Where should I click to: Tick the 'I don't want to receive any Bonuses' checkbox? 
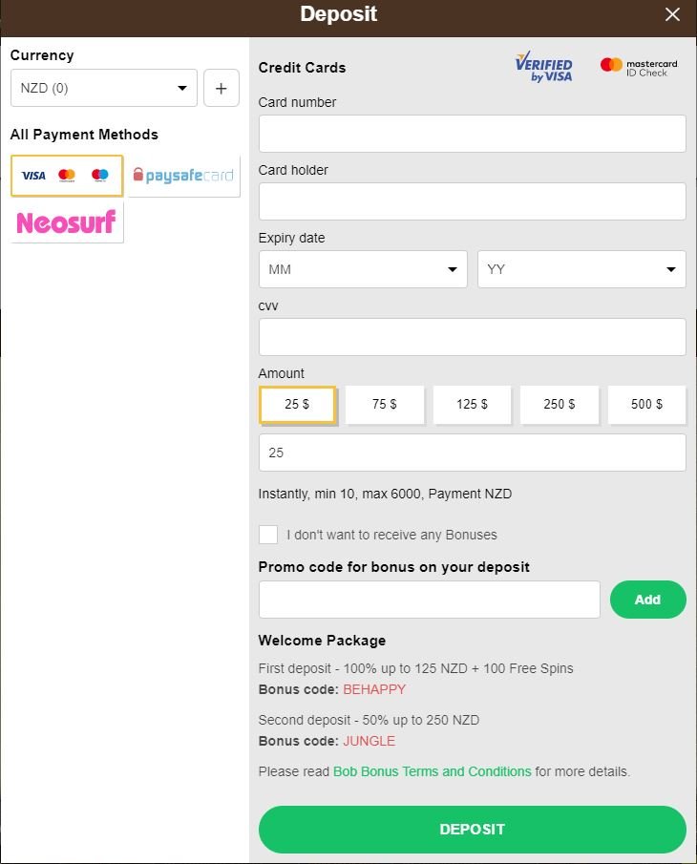[x=268, y=535]
